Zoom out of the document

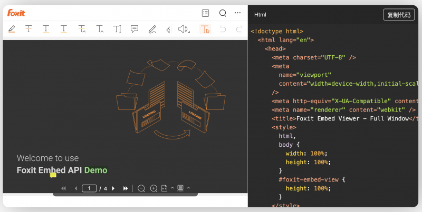click(141, 188)
